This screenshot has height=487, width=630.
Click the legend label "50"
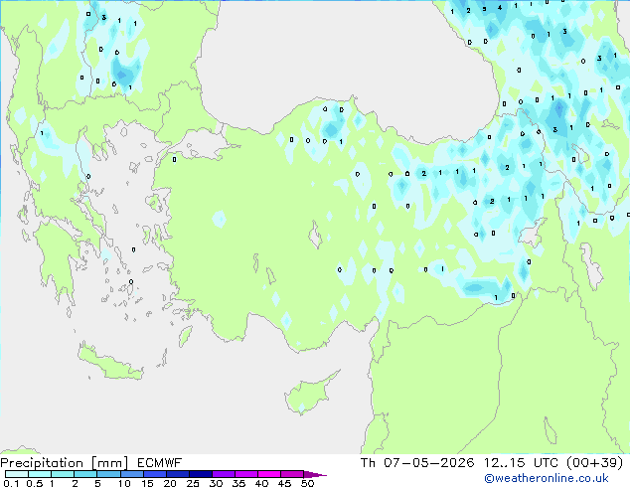point(307,483)
